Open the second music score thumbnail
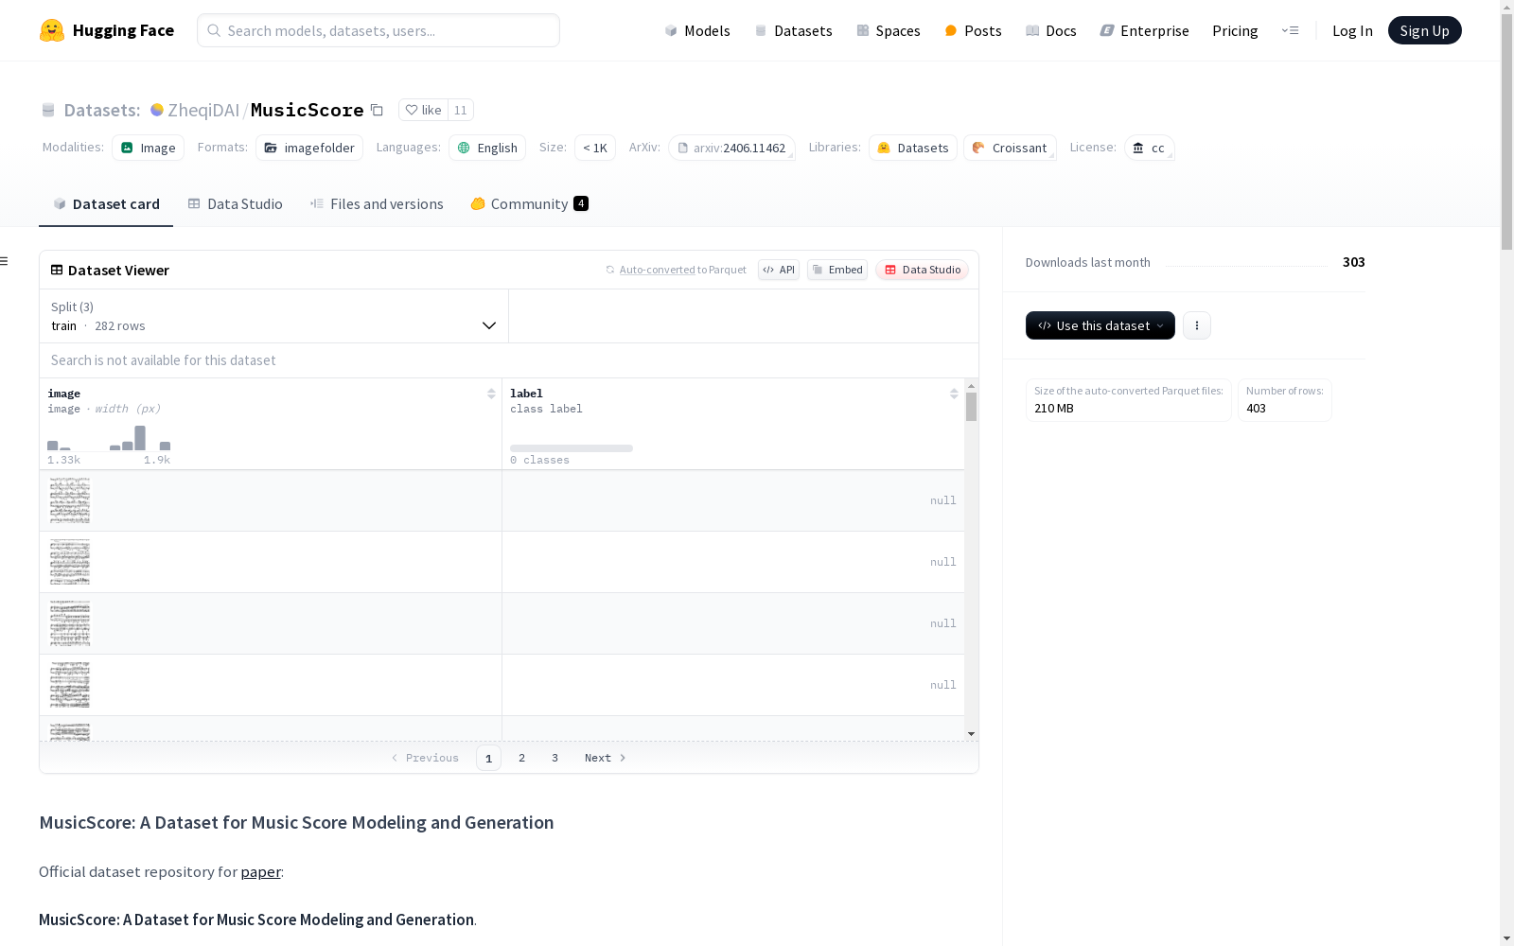This screenshot has width=1514, height=946. point(70,562)
